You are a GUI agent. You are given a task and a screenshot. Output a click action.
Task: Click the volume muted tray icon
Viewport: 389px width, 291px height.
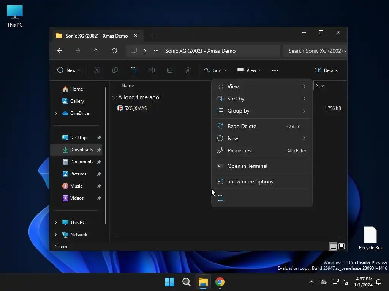click(345, 282)
